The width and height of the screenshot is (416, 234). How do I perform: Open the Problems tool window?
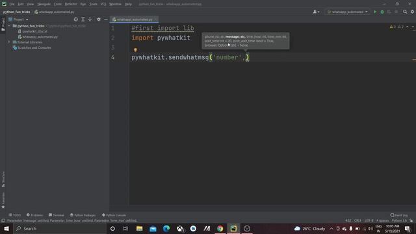(34, 215)
